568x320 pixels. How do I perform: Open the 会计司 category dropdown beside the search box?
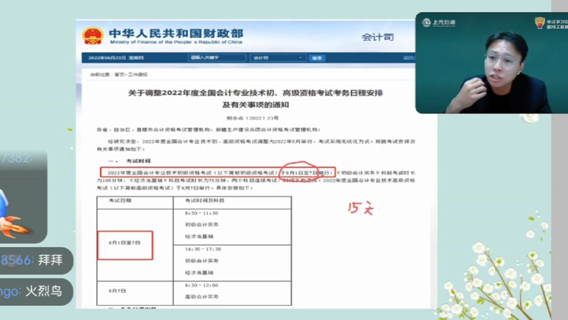(278, 58)
